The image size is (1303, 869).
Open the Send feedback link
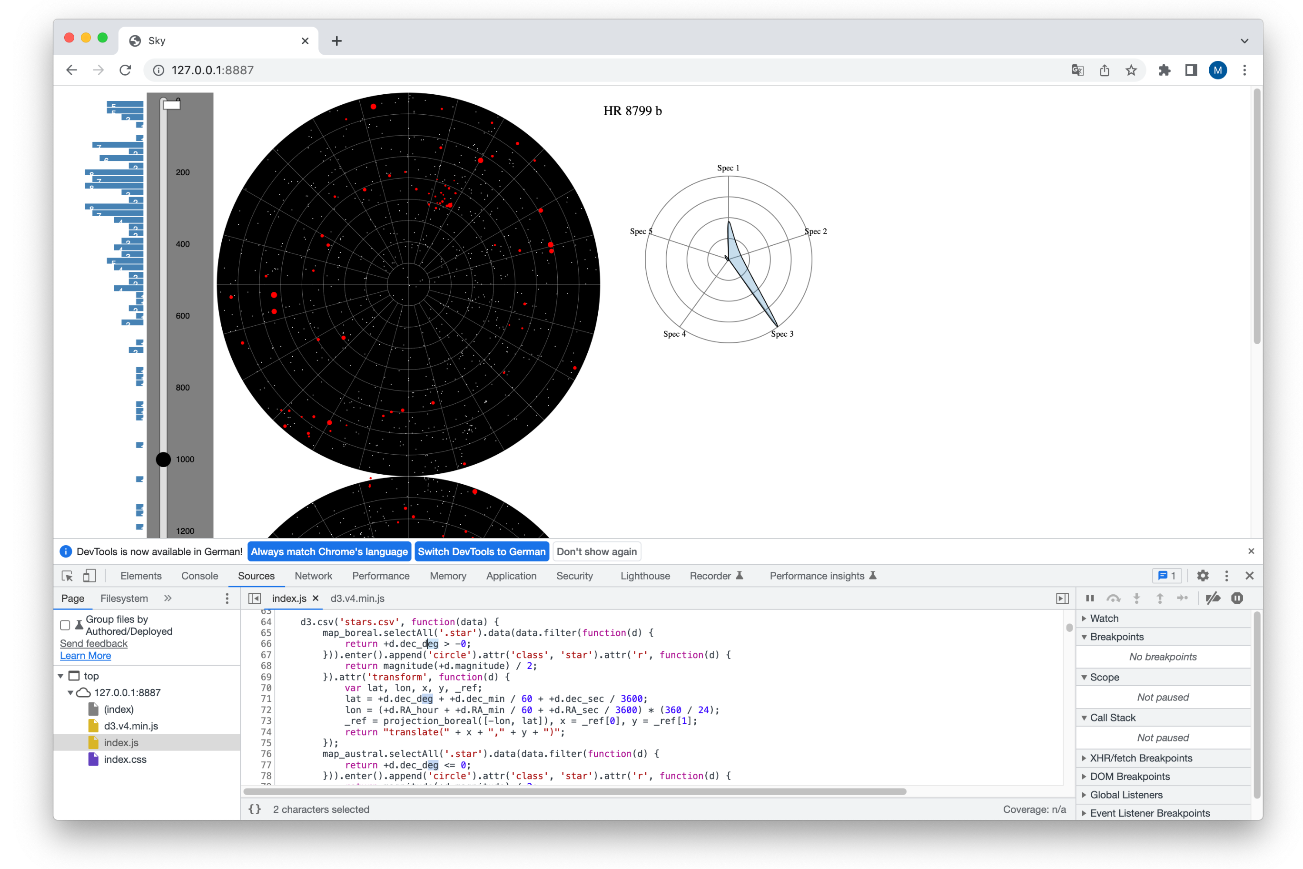[x=94, y=643]
